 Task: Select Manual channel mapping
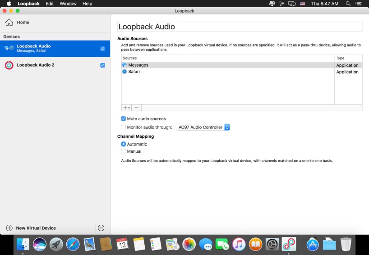[x=123, y=151]
